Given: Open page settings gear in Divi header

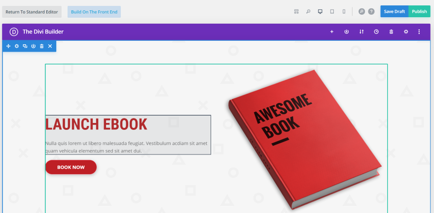Looking at the screenshot, I should tap(406, 32).
